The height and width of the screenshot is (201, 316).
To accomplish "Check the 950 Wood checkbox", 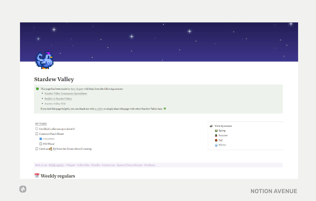I will [x=41, y=144].
